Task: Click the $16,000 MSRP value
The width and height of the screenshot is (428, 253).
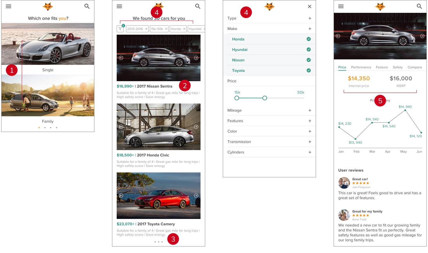Action: [x=401, y=78]
